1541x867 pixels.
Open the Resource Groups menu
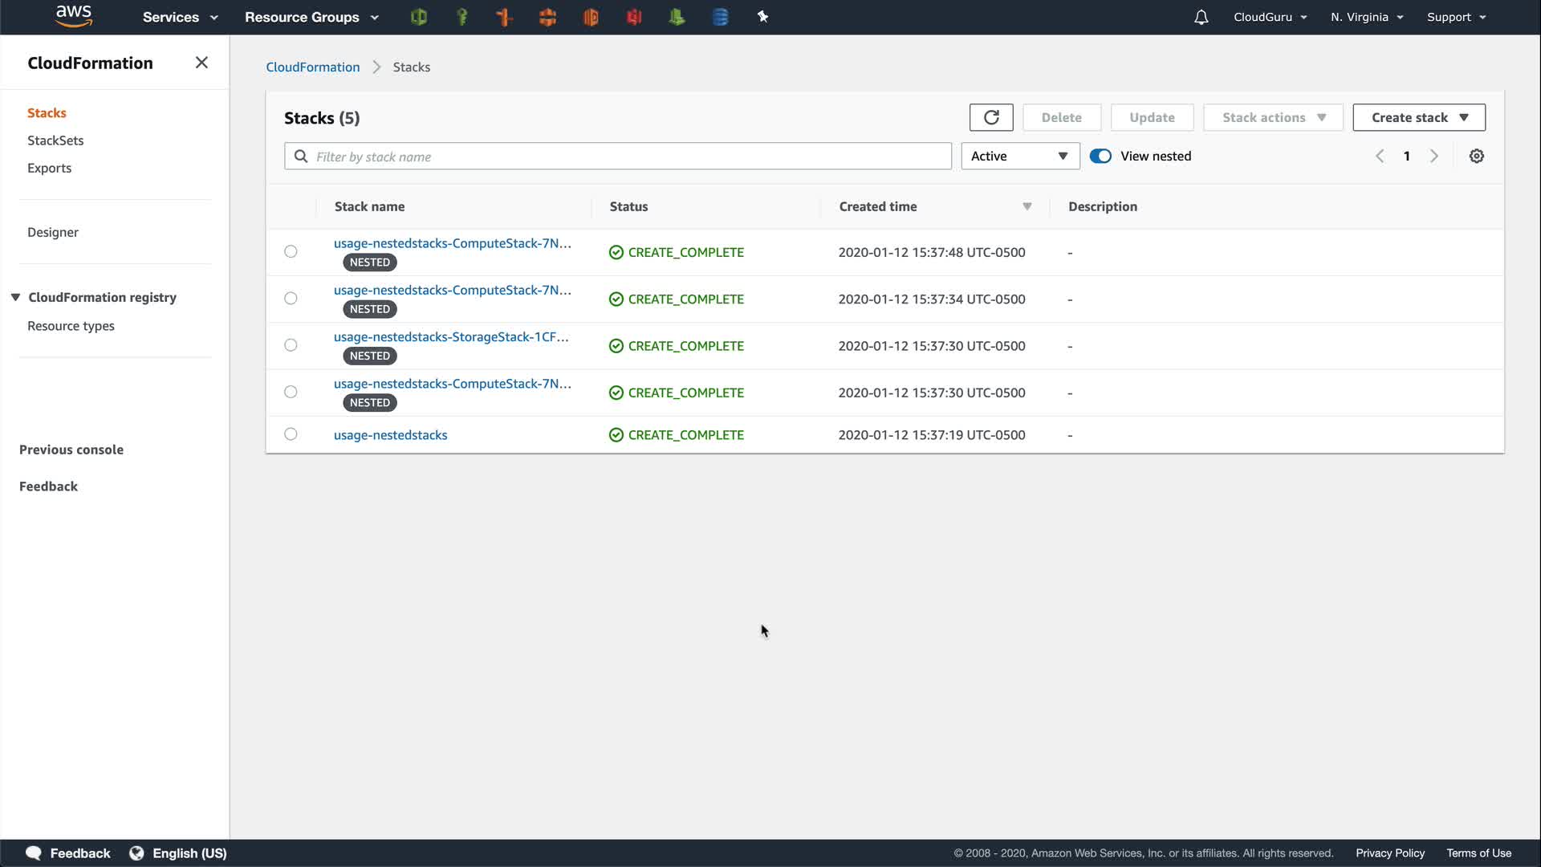click(311, 17)
